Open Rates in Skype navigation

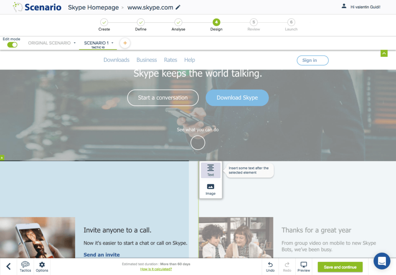click(x=171, y=60)
